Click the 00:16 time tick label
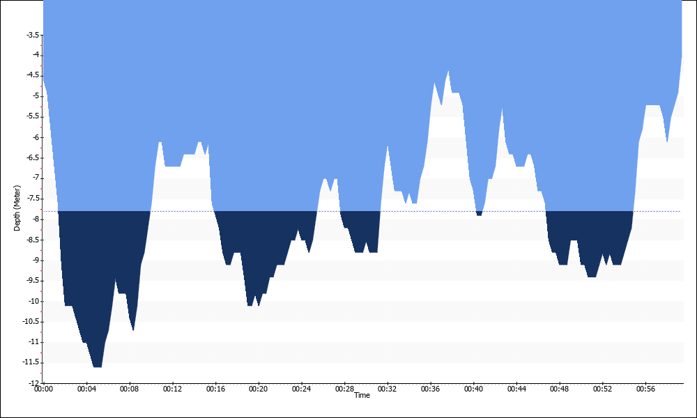 tap(215, 389)
